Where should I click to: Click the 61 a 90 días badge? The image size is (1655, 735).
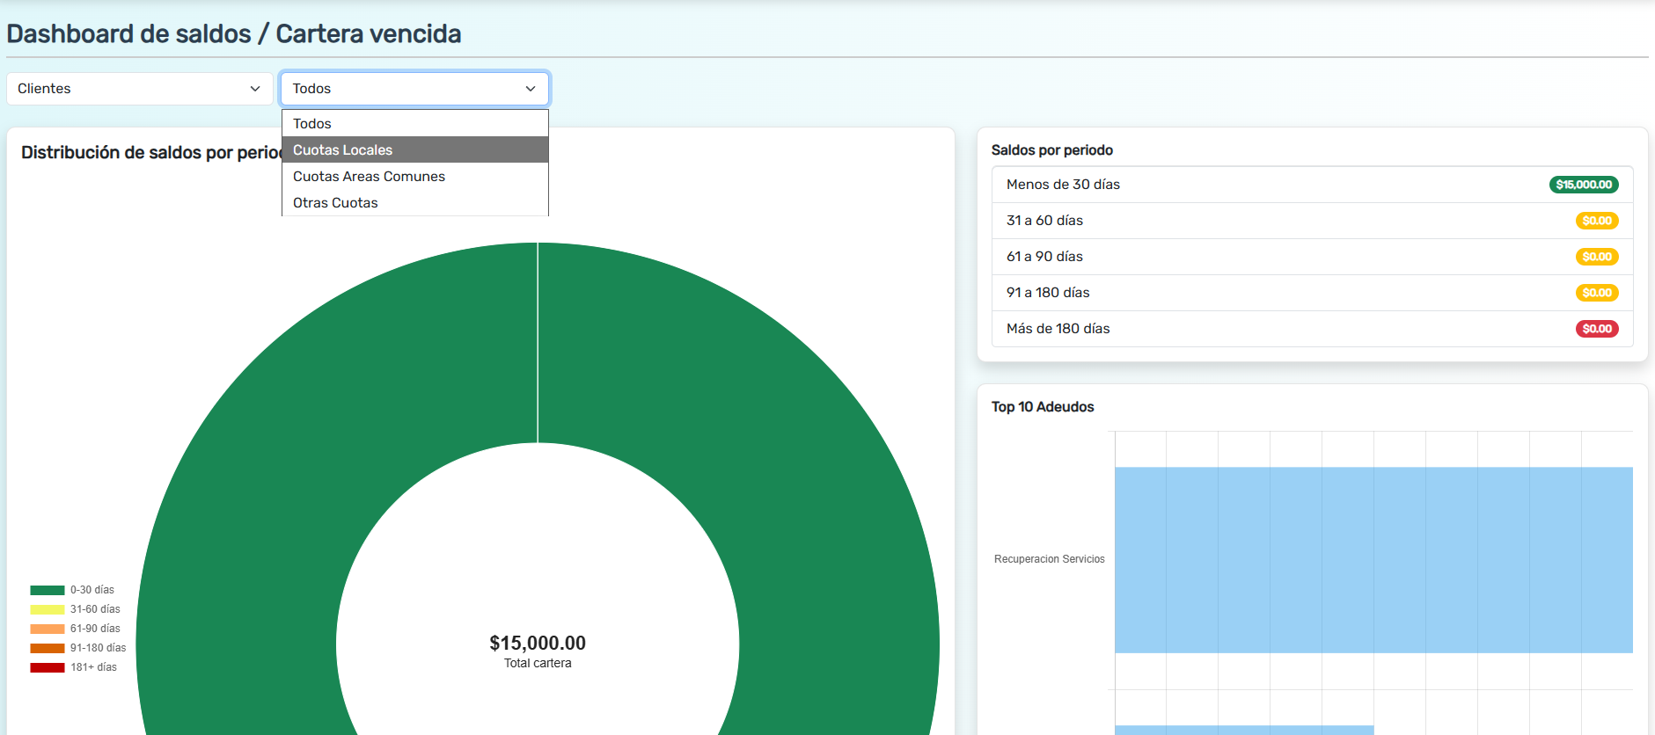point(1596,257)
